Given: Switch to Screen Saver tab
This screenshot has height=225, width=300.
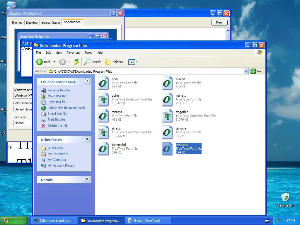Looking at the screenshot, I should (51, 23).
